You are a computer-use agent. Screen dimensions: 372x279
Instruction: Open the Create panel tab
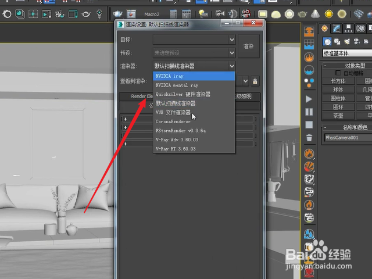coord(324,28)
